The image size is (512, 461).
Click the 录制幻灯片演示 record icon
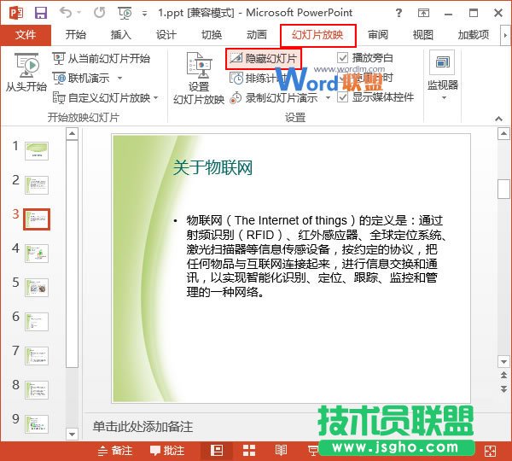(236, 97)
